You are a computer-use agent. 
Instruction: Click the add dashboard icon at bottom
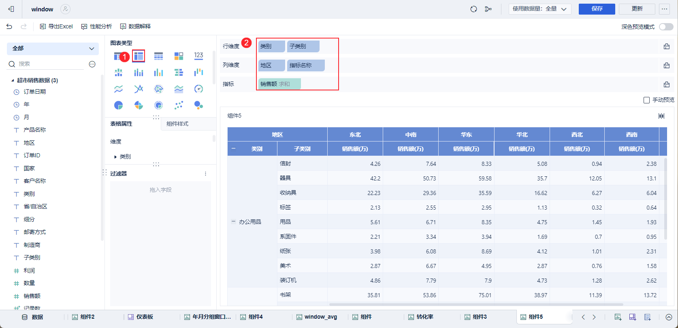(x=633, y=317)
